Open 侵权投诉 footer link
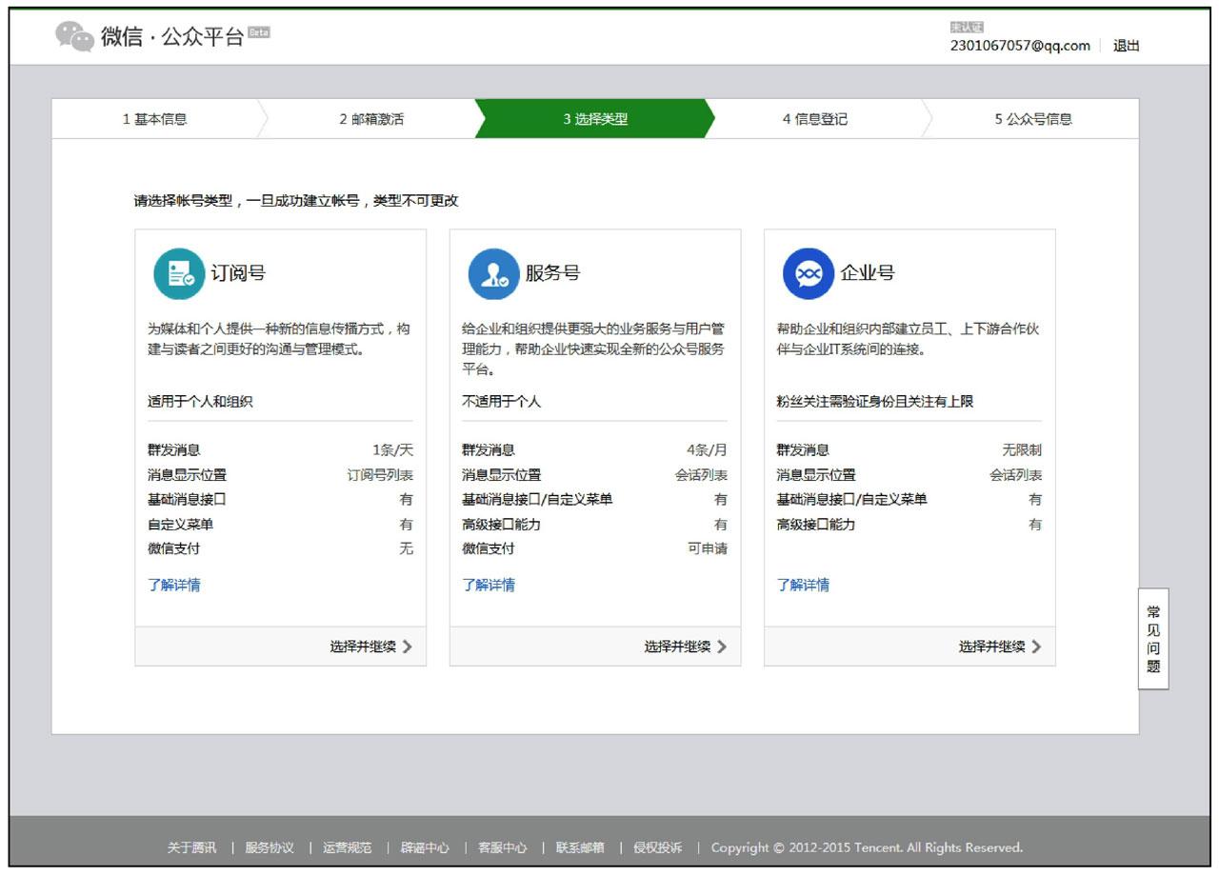The height and width of the screenshot is (876, 1219). click(x=658, y=847)
